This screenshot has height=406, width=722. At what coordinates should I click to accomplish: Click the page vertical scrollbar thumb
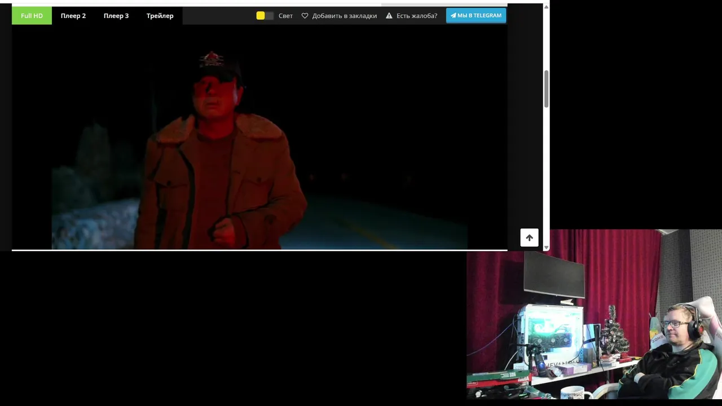click(546, 89)
